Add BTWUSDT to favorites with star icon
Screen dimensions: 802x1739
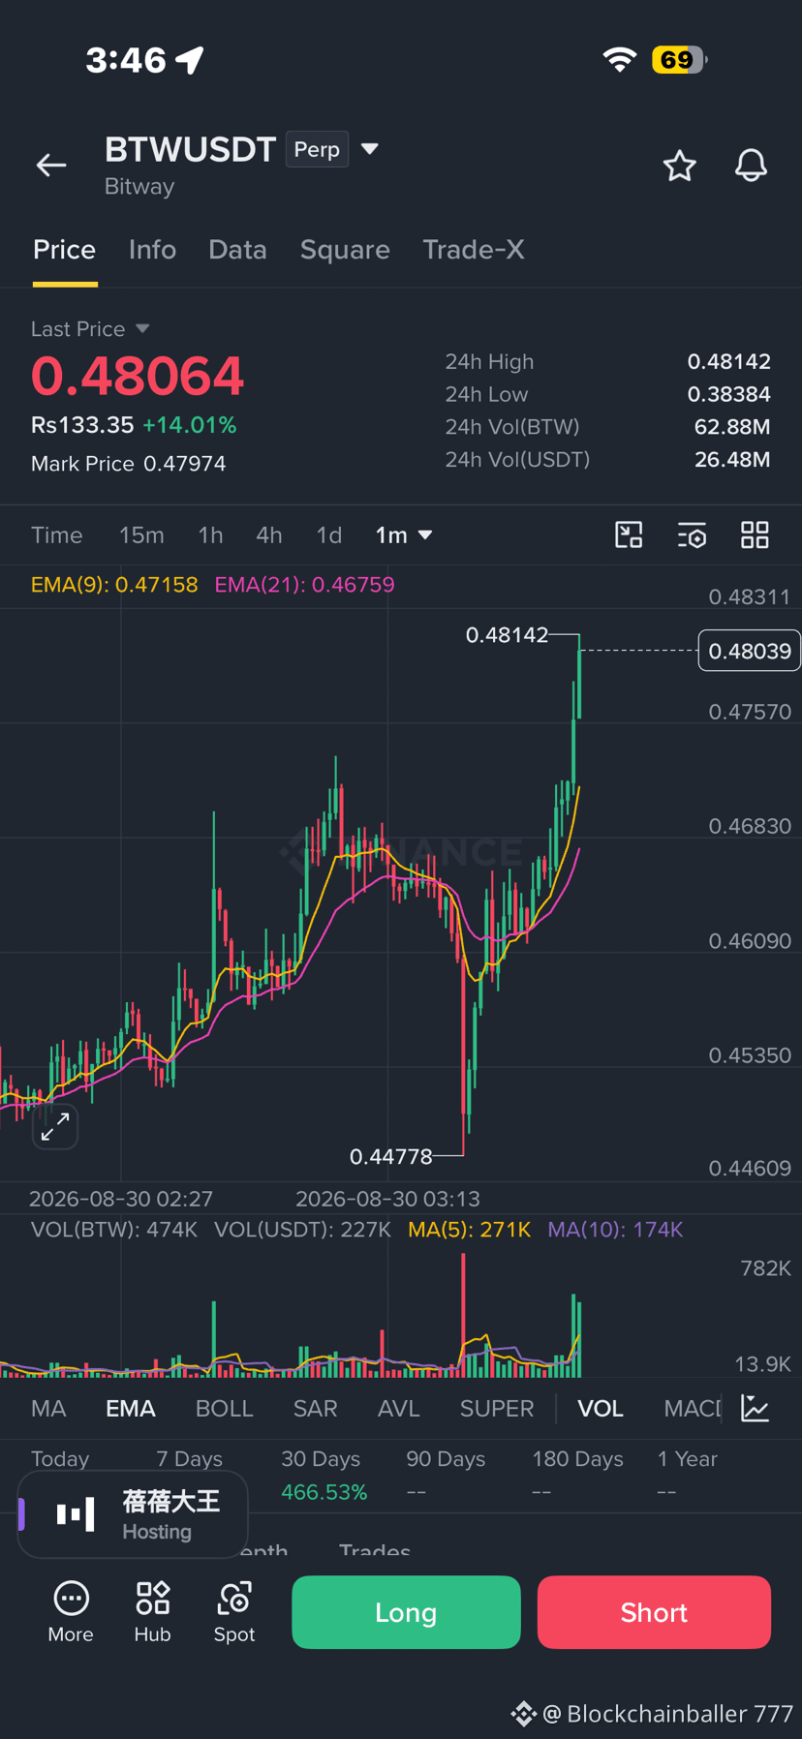pyautogui.click(x=679, y=166)
